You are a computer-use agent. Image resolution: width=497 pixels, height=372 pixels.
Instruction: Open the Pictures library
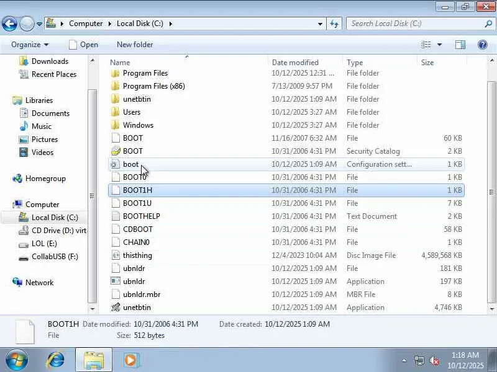(44, 139)
